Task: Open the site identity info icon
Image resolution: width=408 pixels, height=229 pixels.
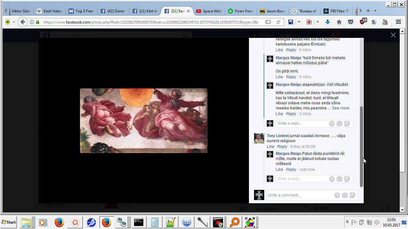Action: click(x=32, y=22)
